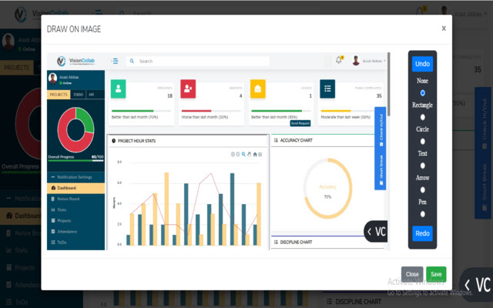The height and width of the screenshot is (308, 493).
Task: Click ToDo in the canvas image sidebar
Action: point(75,243)
